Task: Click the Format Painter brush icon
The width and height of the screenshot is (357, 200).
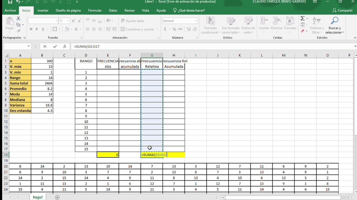Action: point(19,31)
